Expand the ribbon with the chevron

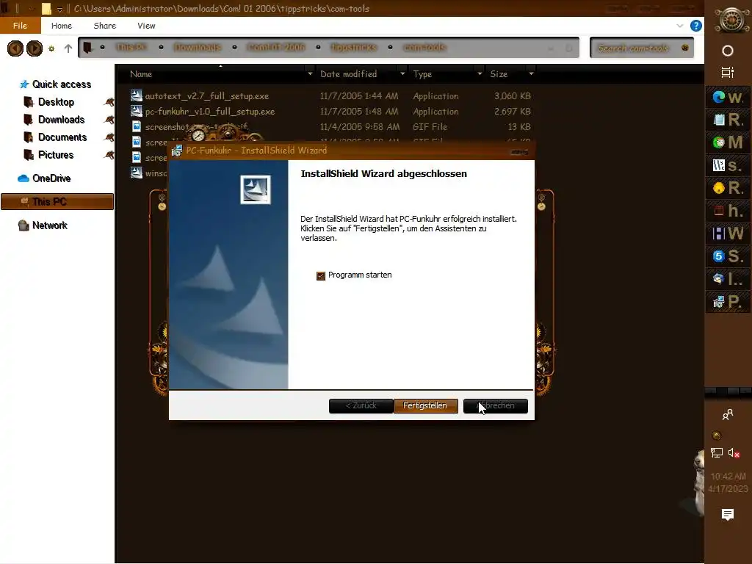click(x=679, y=26)
